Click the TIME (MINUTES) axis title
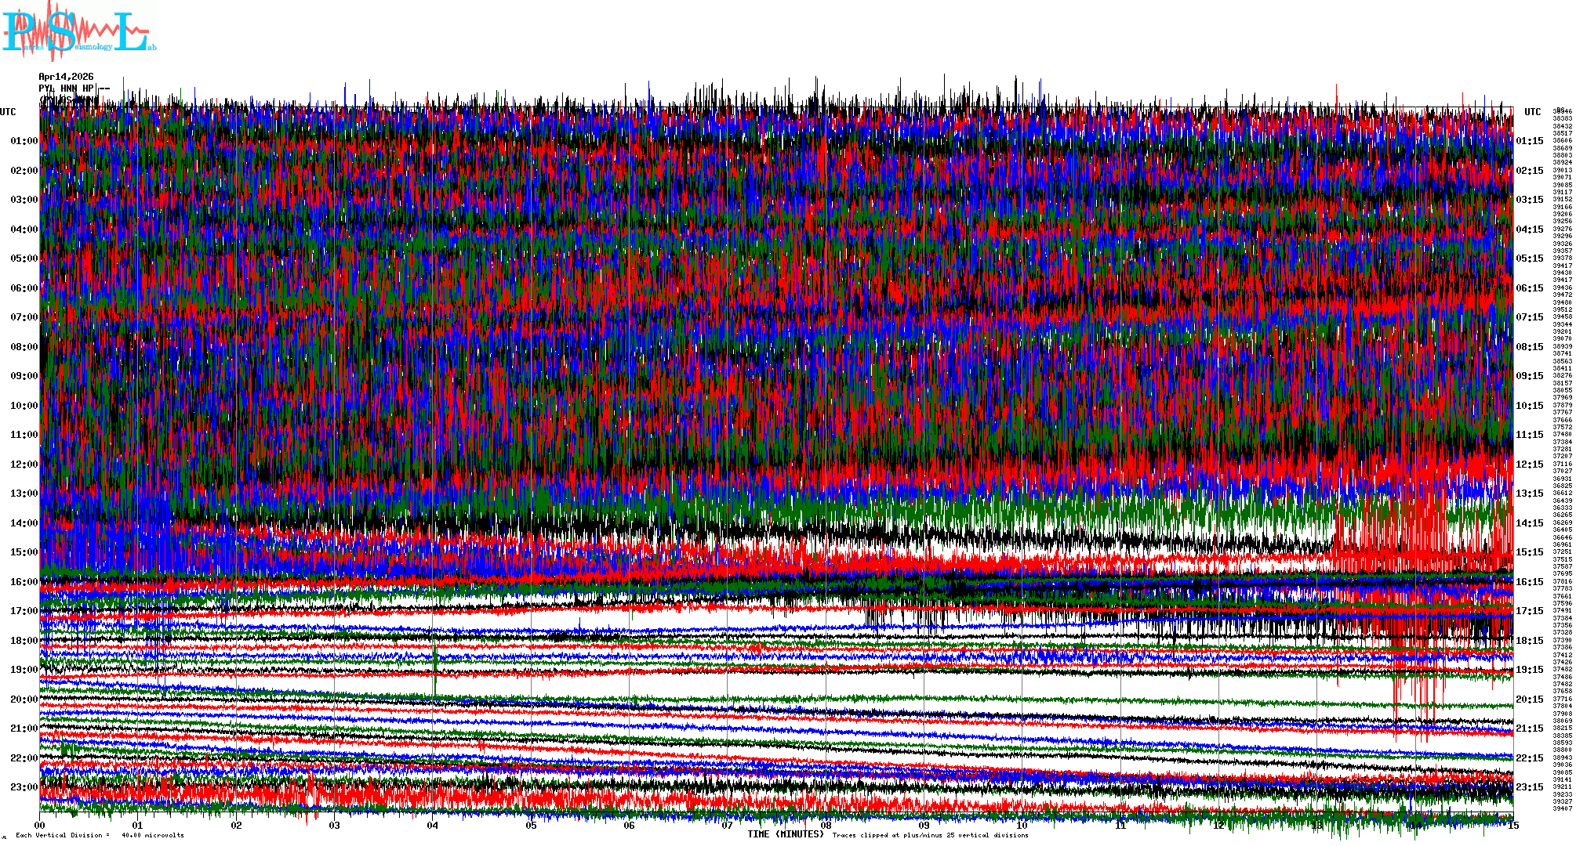 [x=786, y=834]
